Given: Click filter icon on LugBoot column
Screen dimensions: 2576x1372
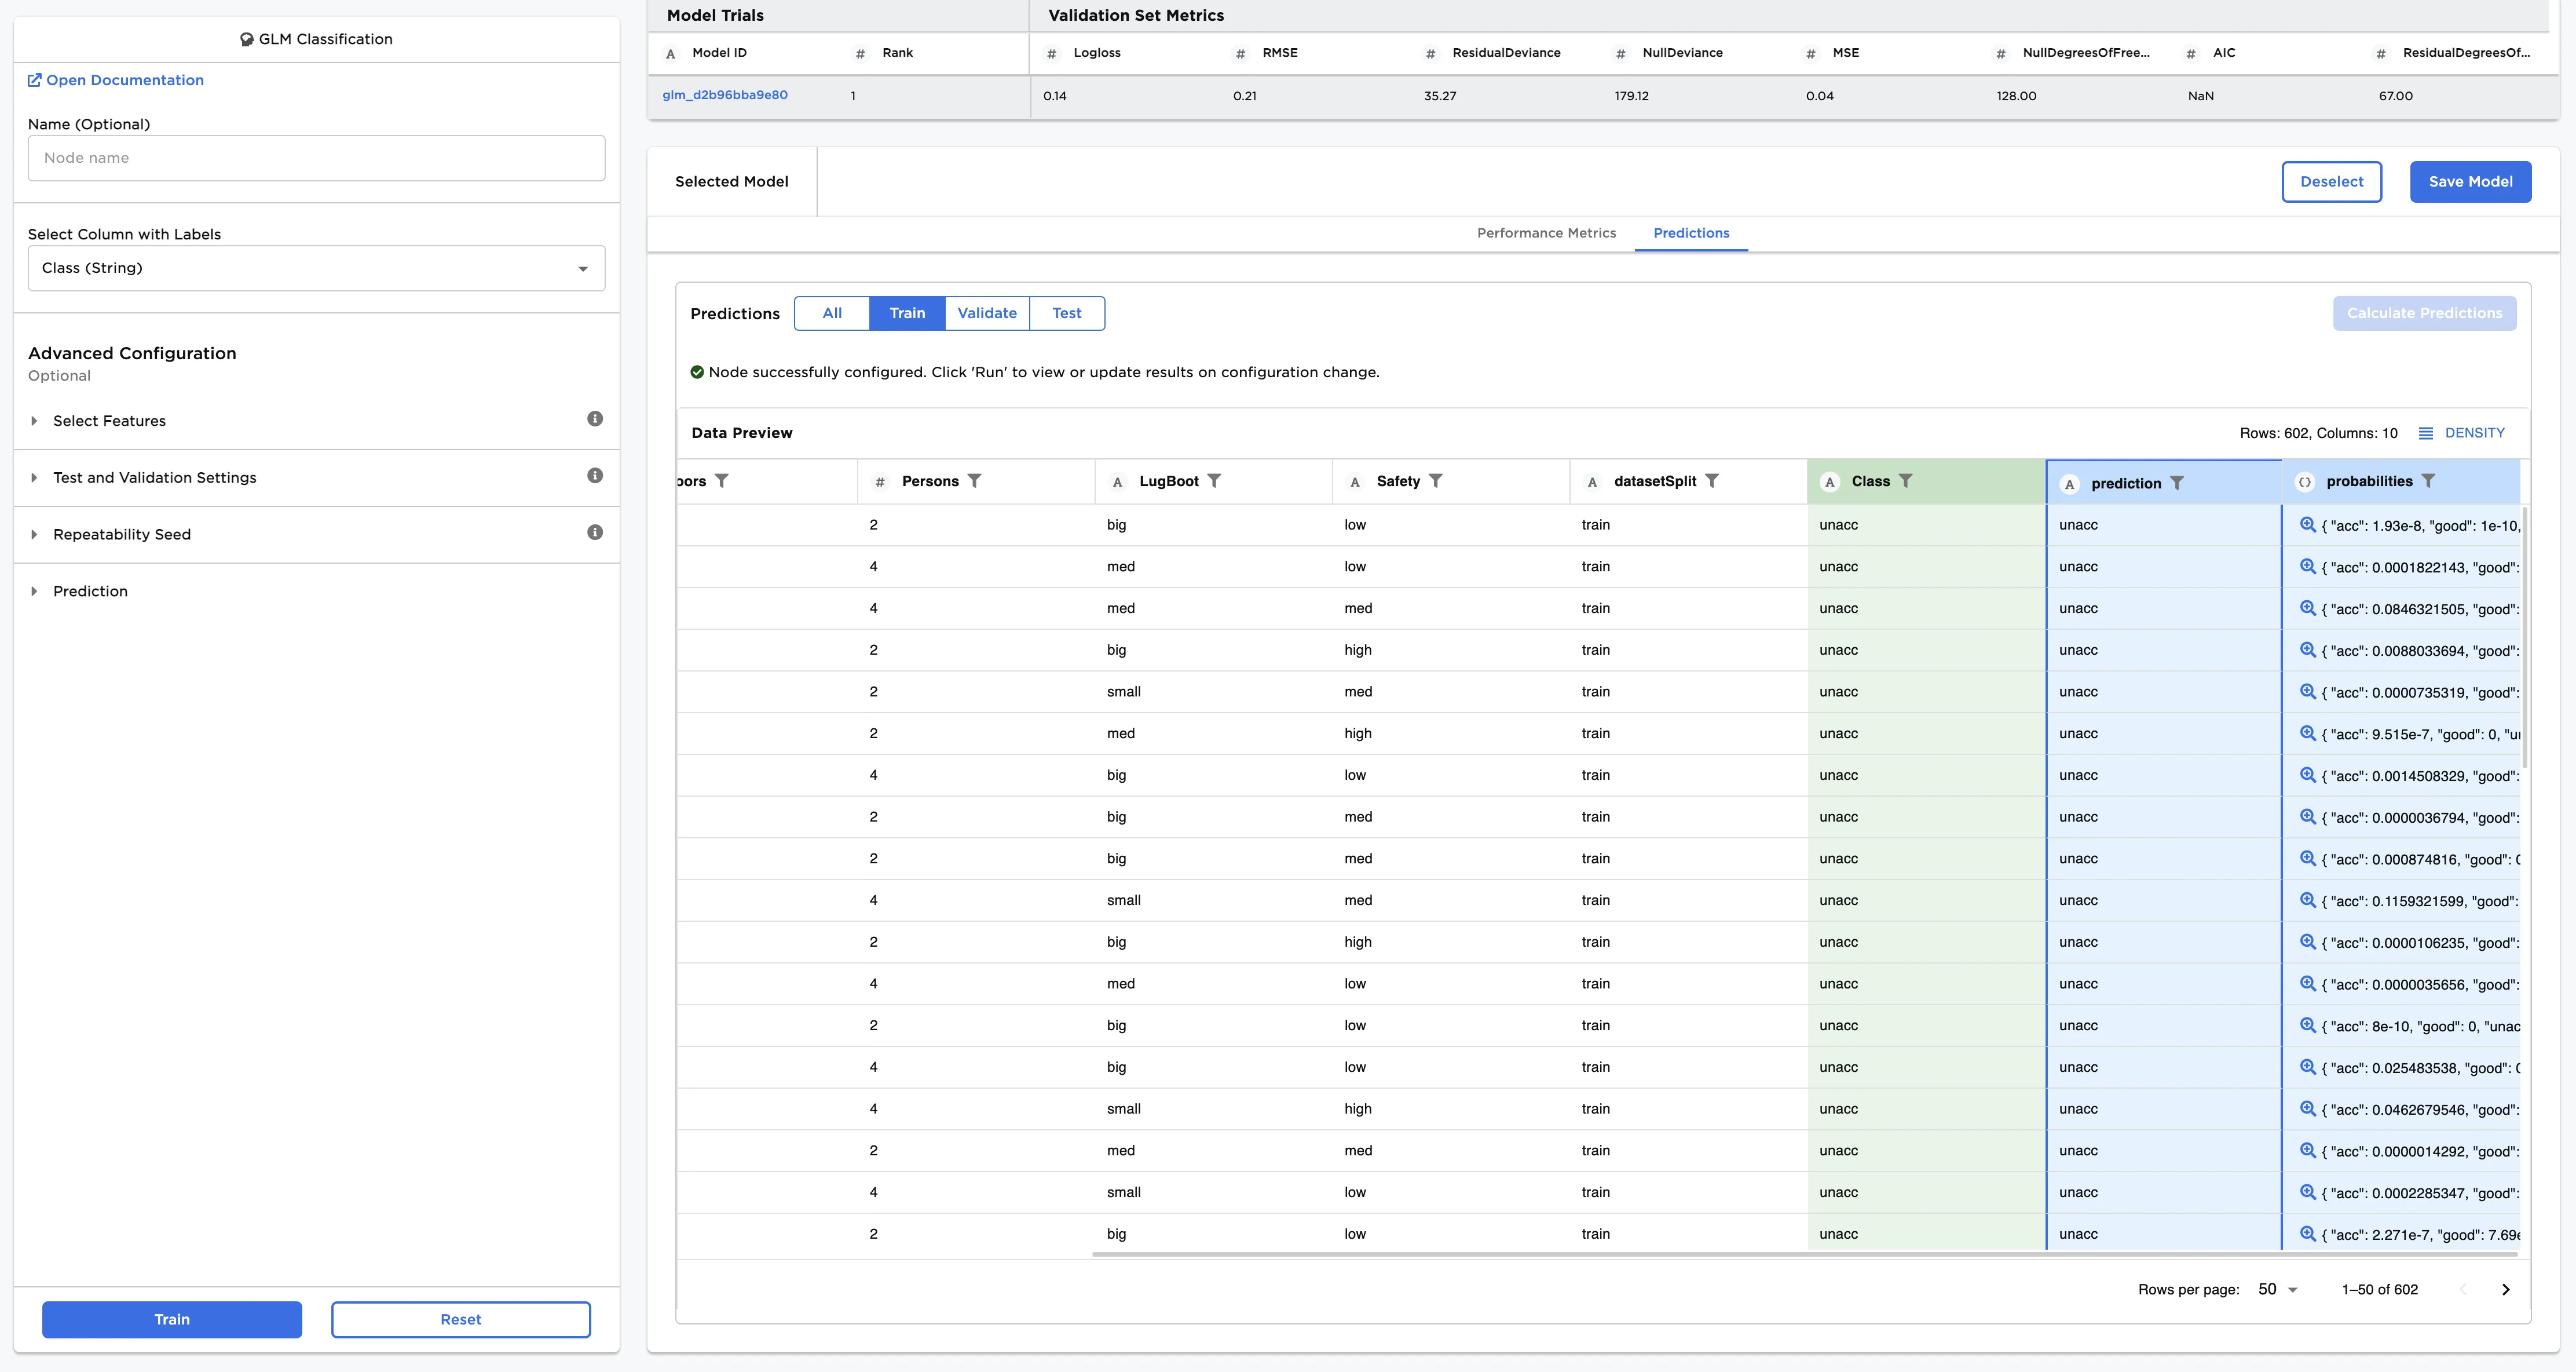Looking at the screenshot, I should coord(1214,481).
